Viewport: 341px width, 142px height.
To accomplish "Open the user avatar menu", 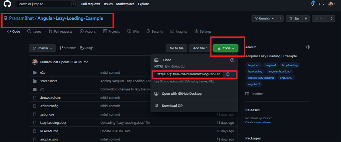I will click(332, 4).
